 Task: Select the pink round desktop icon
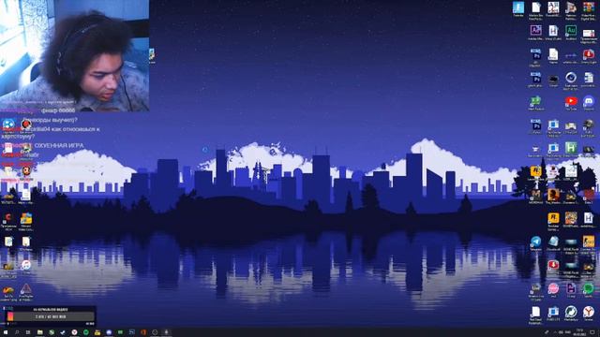click(x=553, y=288)
